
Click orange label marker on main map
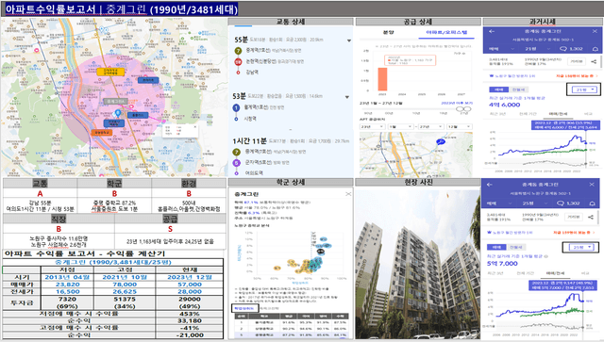pyautogui.click(x=102, y=132)
